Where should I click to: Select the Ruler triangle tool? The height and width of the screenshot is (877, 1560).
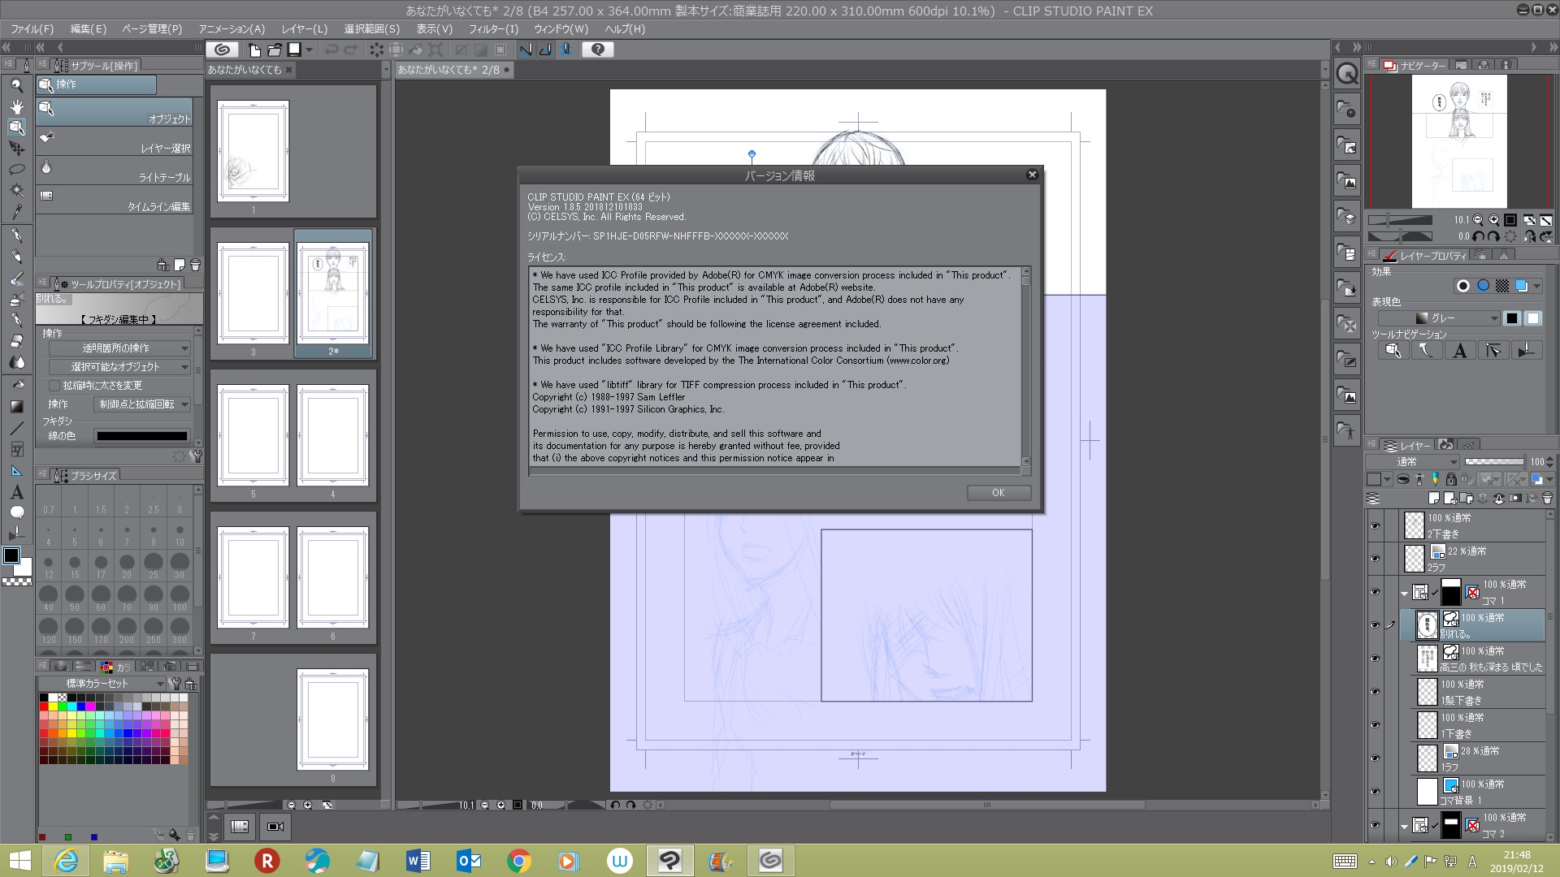tap(16, 471)
